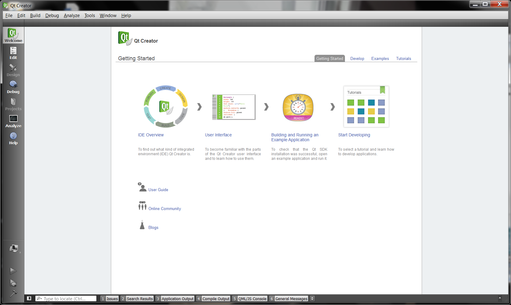Open the Blogs link

(x=153, y=227)
